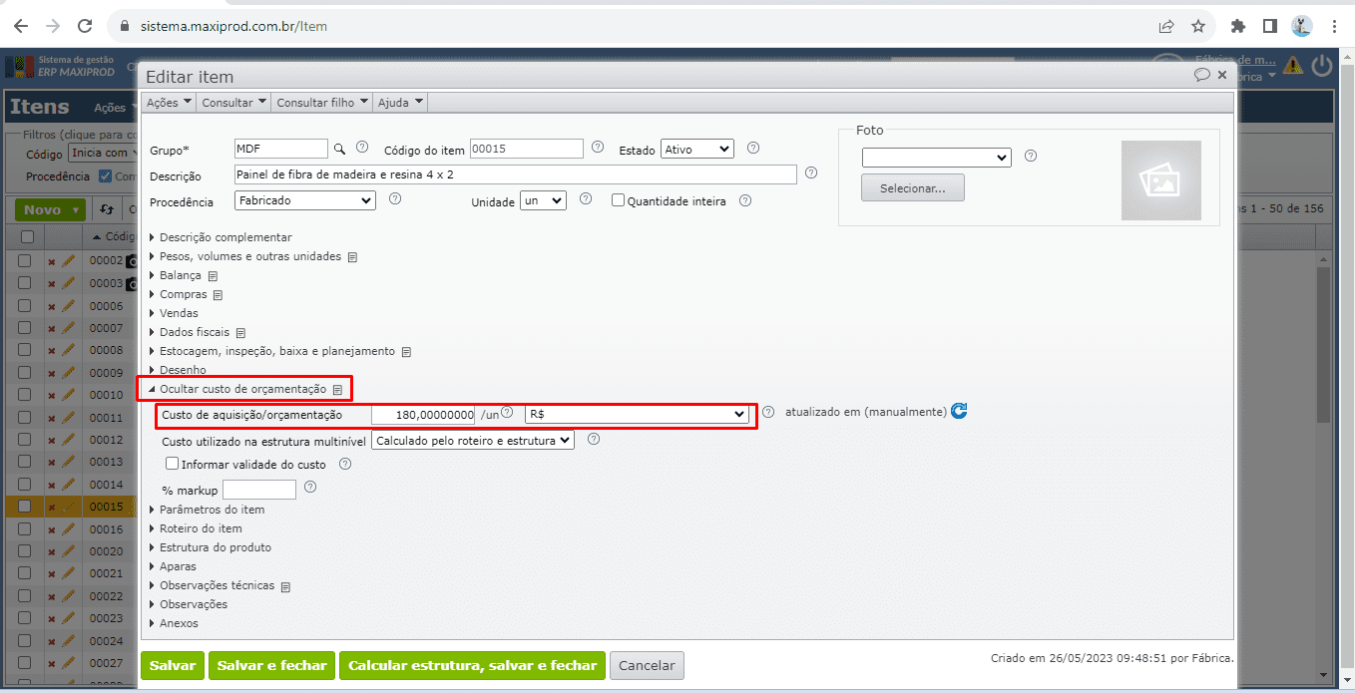Open the Ajuda menu
This screenshot has width=1355, height=693.
pyautogui.click(x=401, y=102)
